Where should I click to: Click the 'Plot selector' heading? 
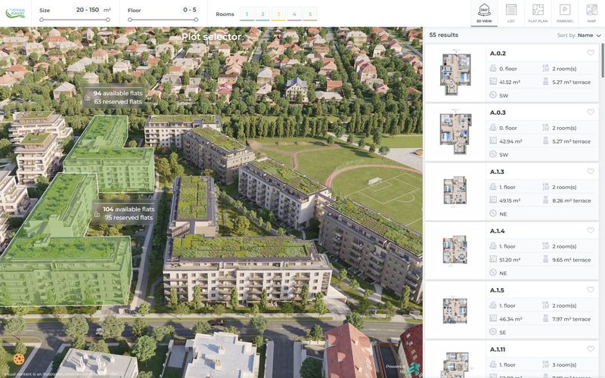(x=212, y=36)
